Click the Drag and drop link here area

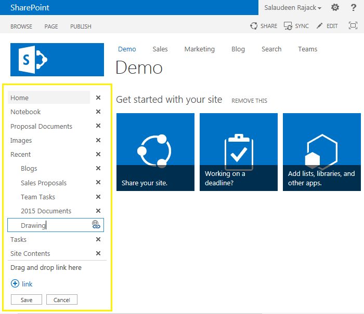[x=46, y=268]
